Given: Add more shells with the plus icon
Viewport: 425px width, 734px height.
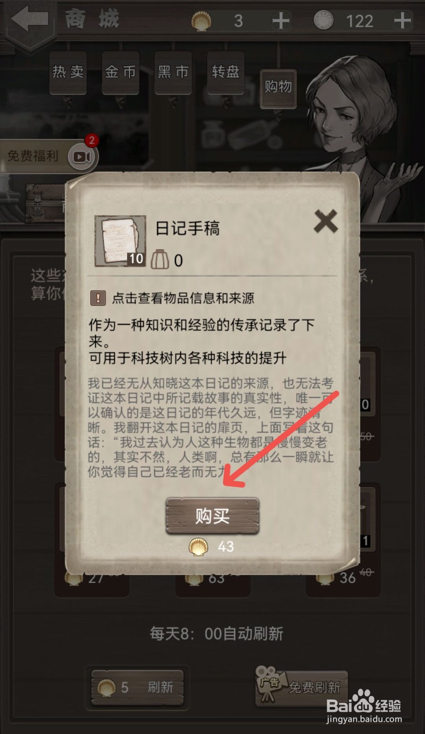Looking at the screenshot, I should [x=280, y=21].
